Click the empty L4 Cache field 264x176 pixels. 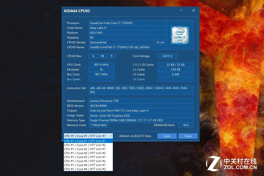pyautogui.click(x=176, y=79)
